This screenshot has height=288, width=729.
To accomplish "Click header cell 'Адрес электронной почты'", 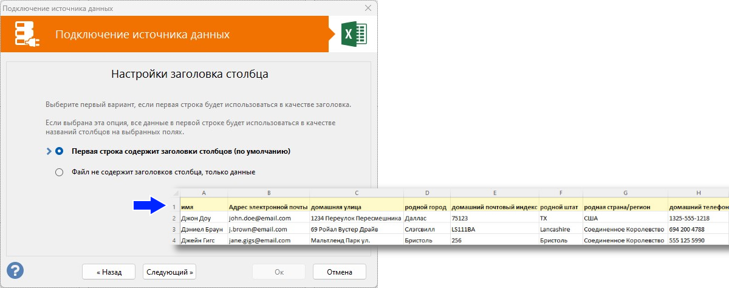I will (x=269, y=207).
